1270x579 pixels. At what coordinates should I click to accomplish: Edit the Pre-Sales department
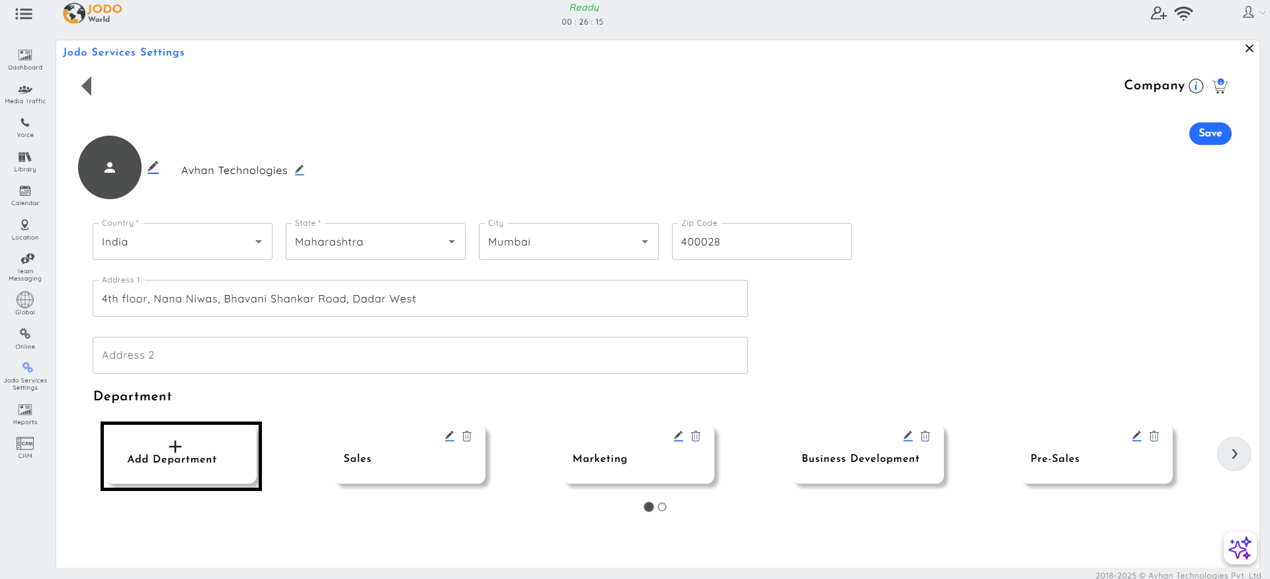point(1137,436)
